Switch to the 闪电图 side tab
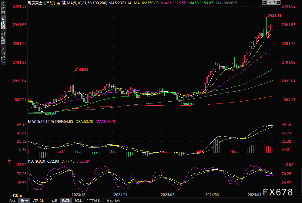 click(x=3, y=38)
